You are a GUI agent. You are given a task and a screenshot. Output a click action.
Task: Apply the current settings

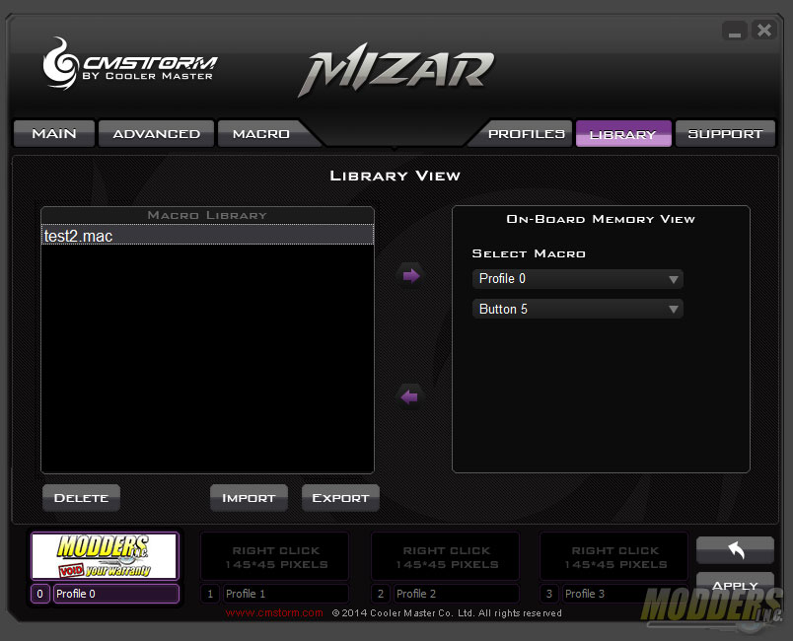pos(735,586)
